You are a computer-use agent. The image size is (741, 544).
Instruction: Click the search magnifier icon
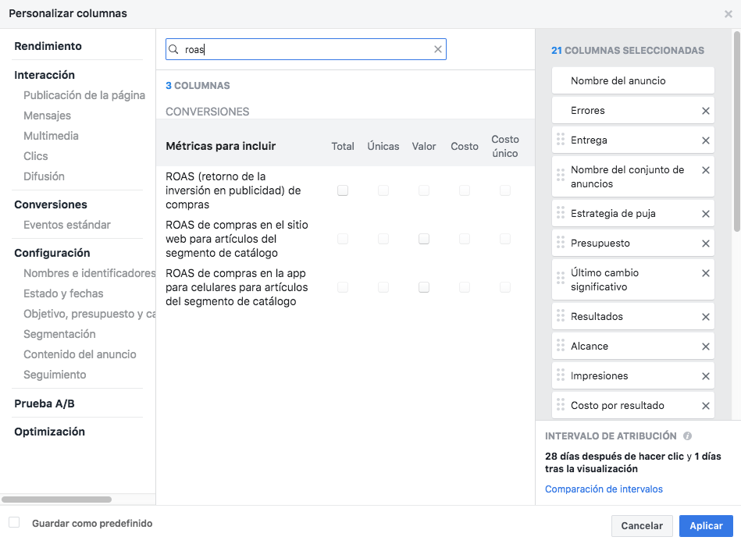pos(173,49)
